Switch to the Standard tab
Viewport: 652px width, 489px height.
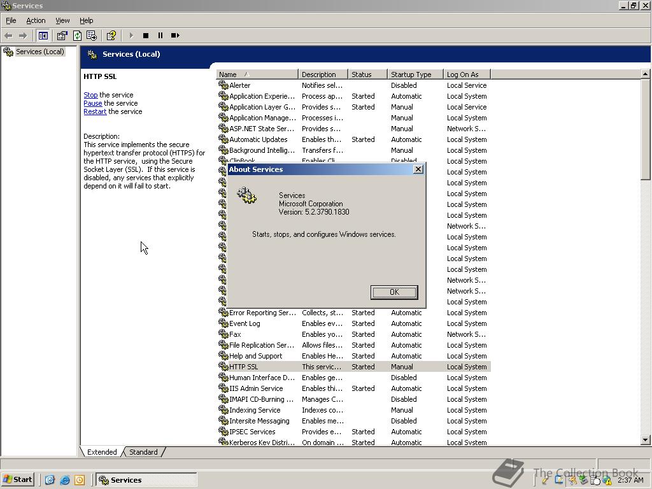[x=143, y=452]
